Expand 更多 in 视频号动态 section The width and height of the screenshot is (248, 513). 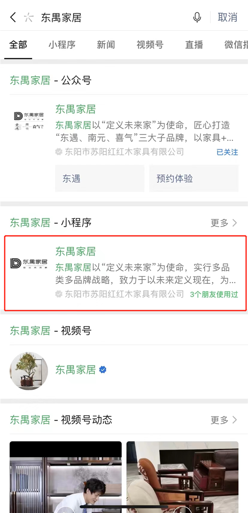[224, 420]
